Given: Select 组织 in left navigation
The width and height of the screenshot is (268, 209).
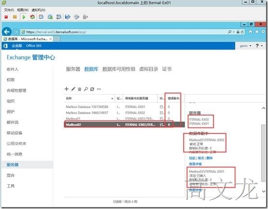Looking at the screenshot, I should (x=11, y=101).
